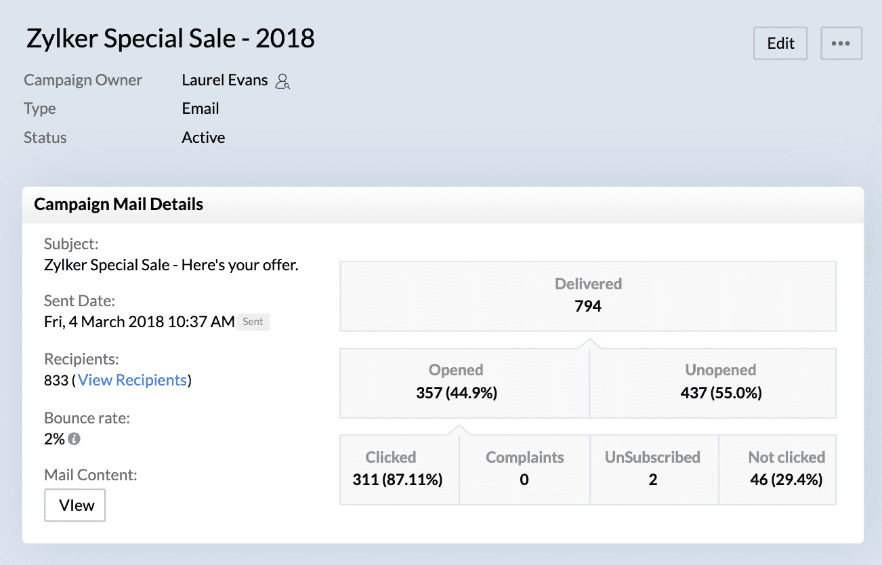Click the Status field label

(x=45, y=138)
